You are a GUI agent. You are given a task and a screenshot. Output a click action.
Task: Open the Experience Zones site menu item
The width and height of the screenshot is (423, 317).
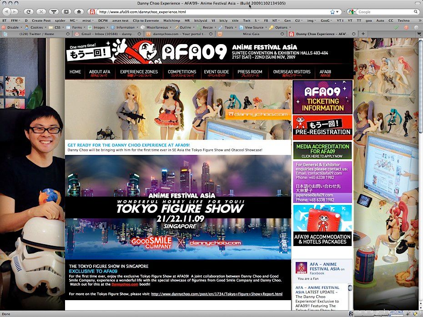[139, 73]
